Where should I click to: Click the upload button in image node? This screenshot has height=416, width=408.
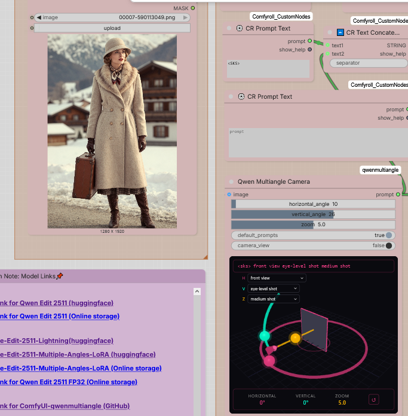pos(112,28)
